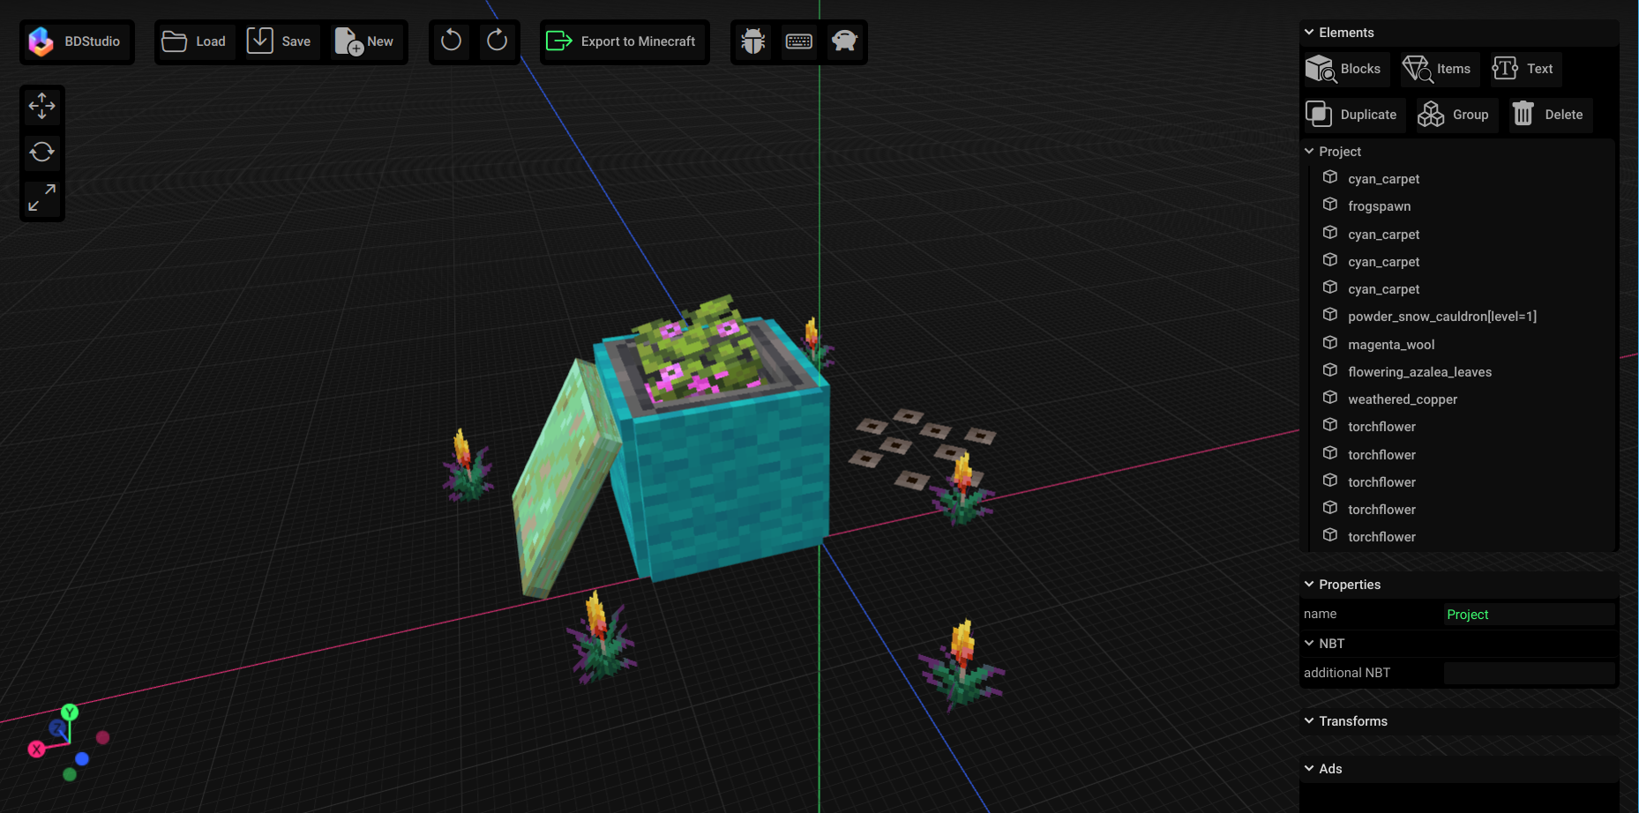Create a New project
Screen dimensions: 1639x813
pyautogui.click(x=366, y=41)
